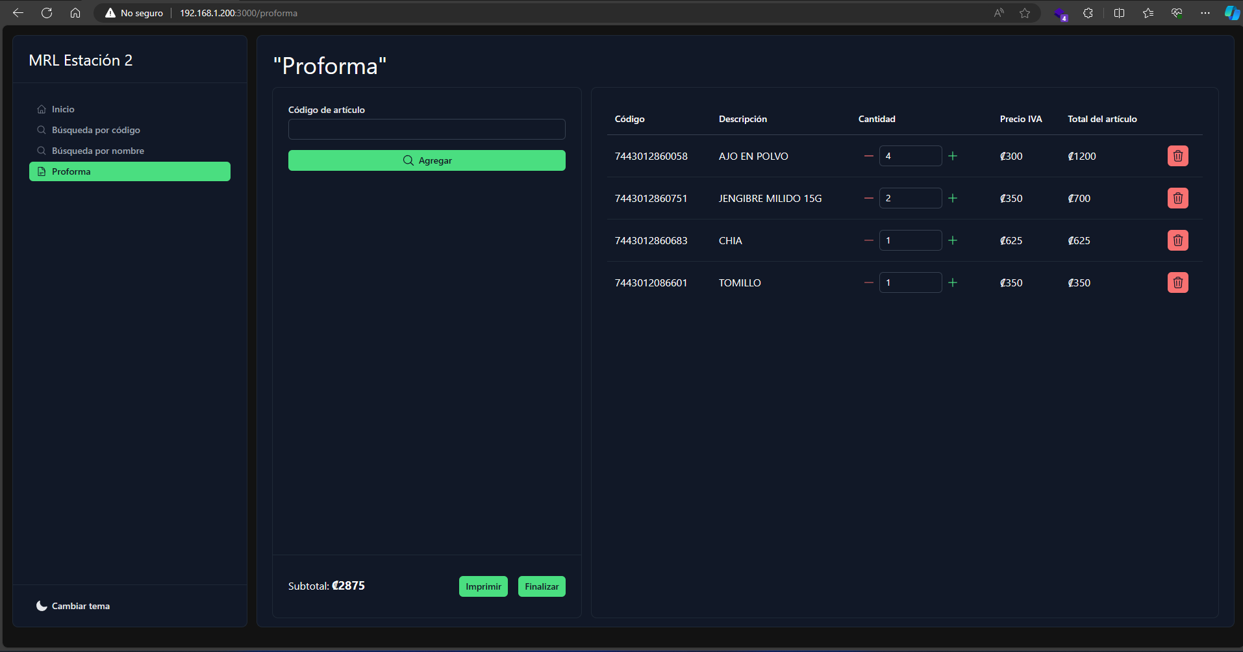This screenshot has width=1243, height=652.
Task: Focus the JENGIBRE MILIDO quantity field
Action: (x=910, y=198)
